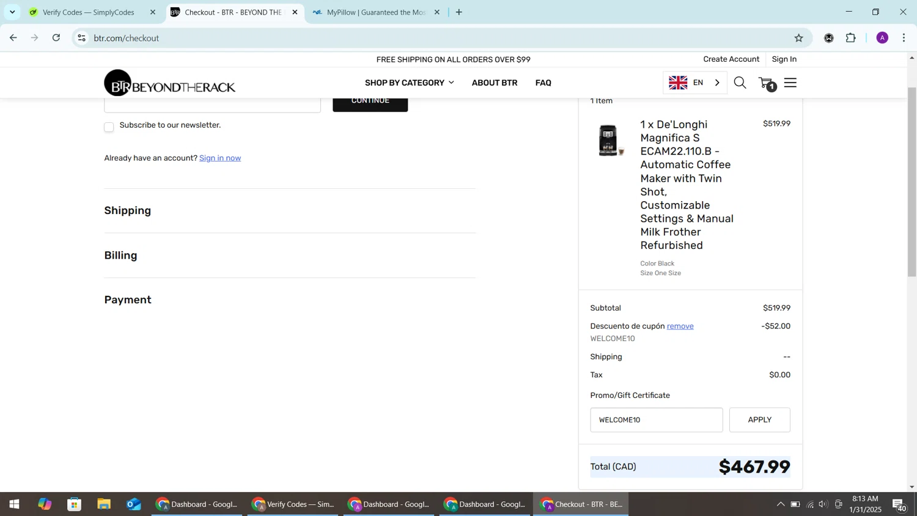Click the page vertical scrollbar thumb

coord(911,182)
